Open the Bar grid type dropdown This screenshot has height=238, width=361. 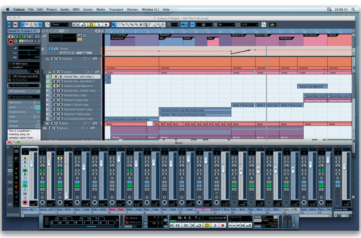(x=226, y=25)
